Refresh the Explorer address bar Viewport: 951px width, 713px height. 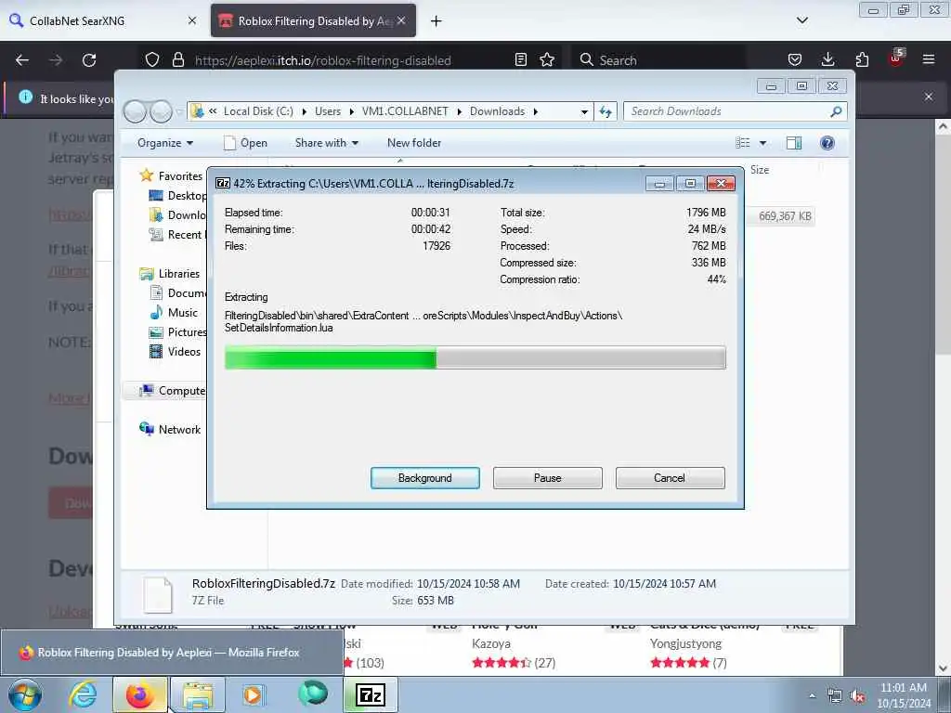pos(606,111)
